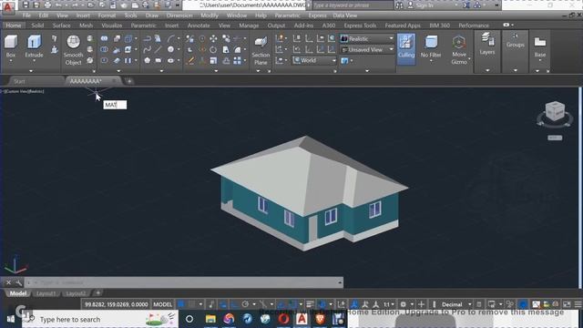Image resolution: width=583 pixels, height=328 pixels.
Task: Select the Move Gizmo tool
Action: [x=459, y=50]
